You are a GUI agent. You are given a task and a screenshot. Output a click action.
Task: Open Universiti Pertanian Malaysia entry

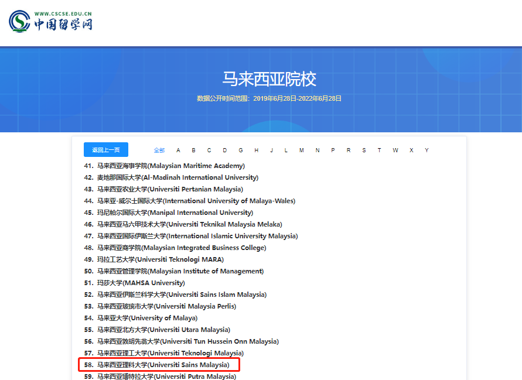click(163, 189)
